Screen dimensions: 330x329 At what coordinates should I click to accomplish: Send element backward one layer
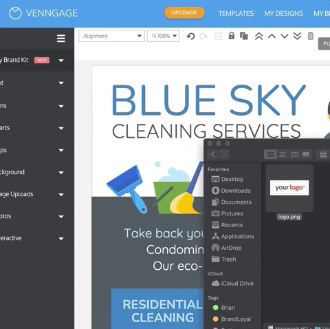coord(285,36)
